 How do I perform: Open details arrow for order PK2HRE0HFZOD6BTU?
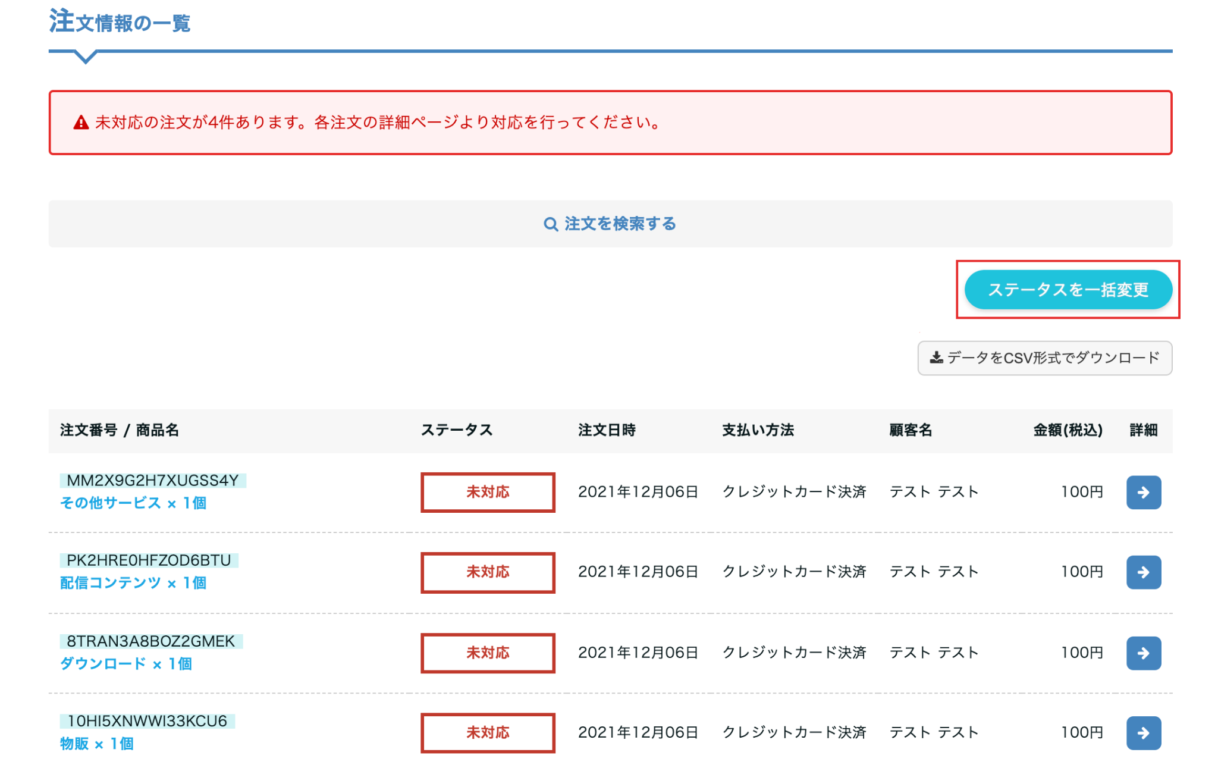click(x=1142, y=572)
